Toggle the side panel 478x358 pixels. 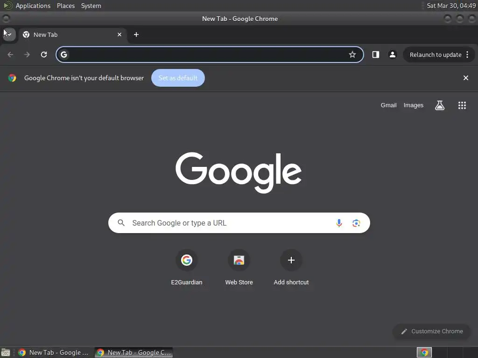pyautogui.click(x=376, y=55)
